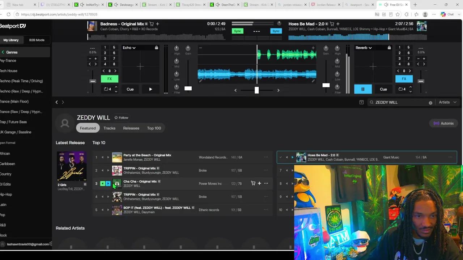Image resolution: width=463 pixels, height=260 pixels.
Task: Step left deck beat jump size forward
Action: 115,71
